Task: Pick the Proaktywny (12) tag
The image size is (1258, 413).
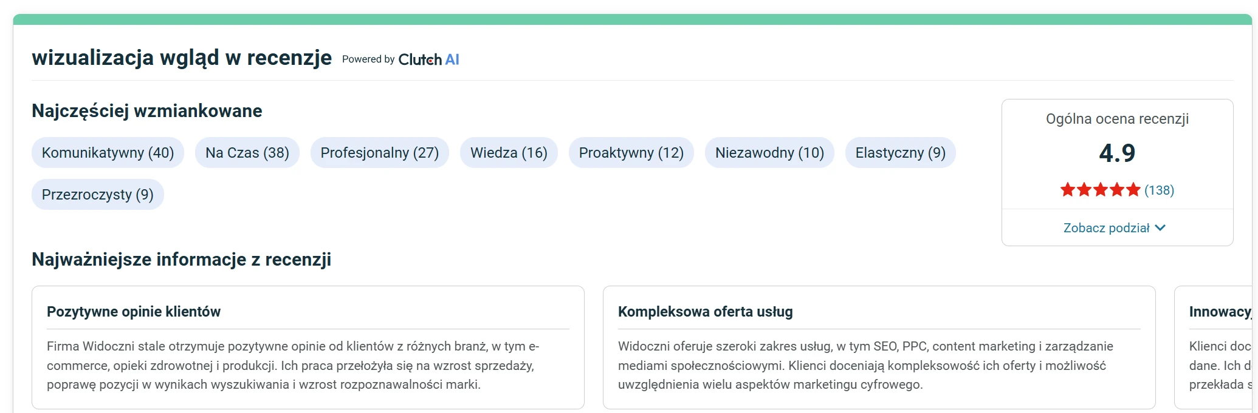Action: point(631,153)
